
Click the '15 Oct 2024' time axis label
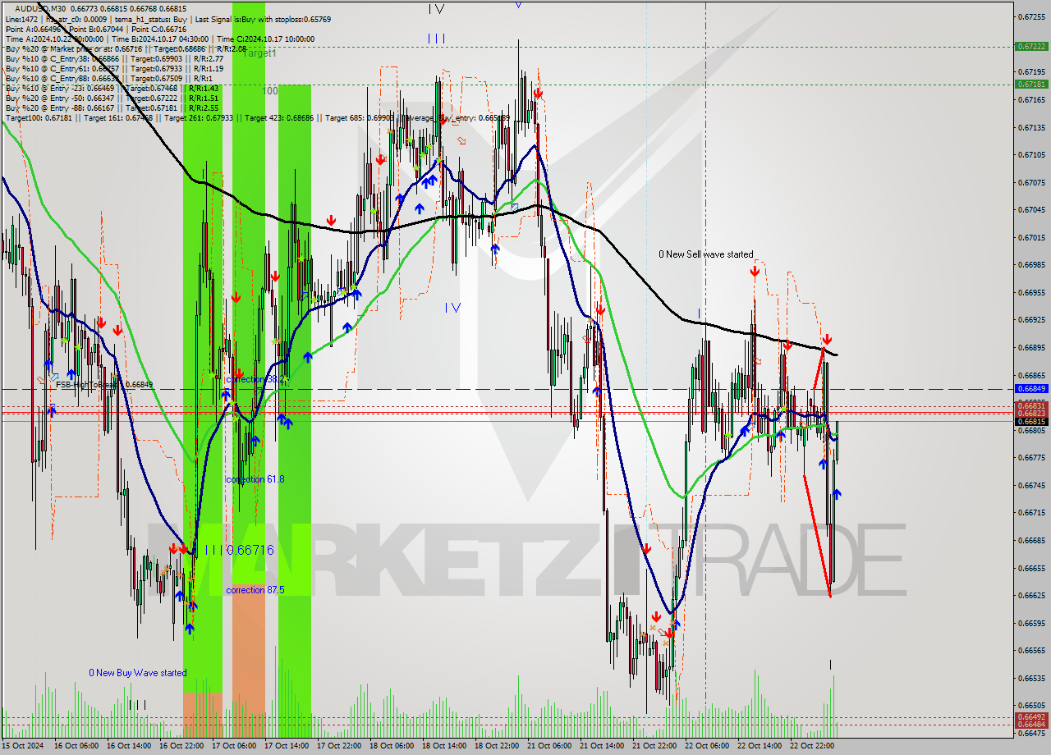[24, 746]
